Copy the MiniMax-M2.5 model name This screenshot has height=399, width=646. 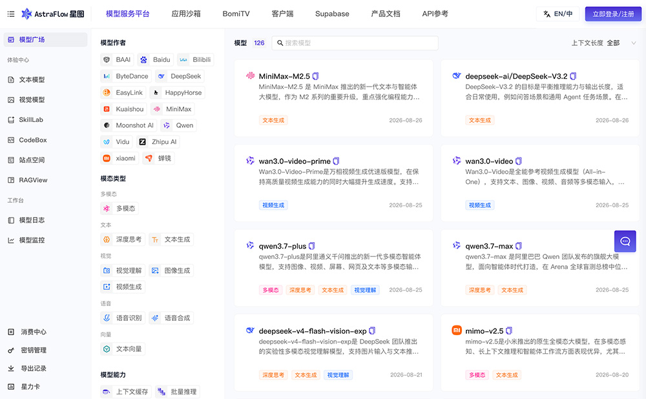tap(316, 76)
